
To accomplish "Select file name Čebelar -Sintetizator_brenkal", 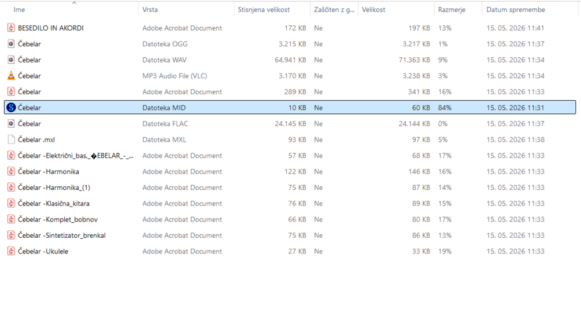I will [x=62, y=235].
